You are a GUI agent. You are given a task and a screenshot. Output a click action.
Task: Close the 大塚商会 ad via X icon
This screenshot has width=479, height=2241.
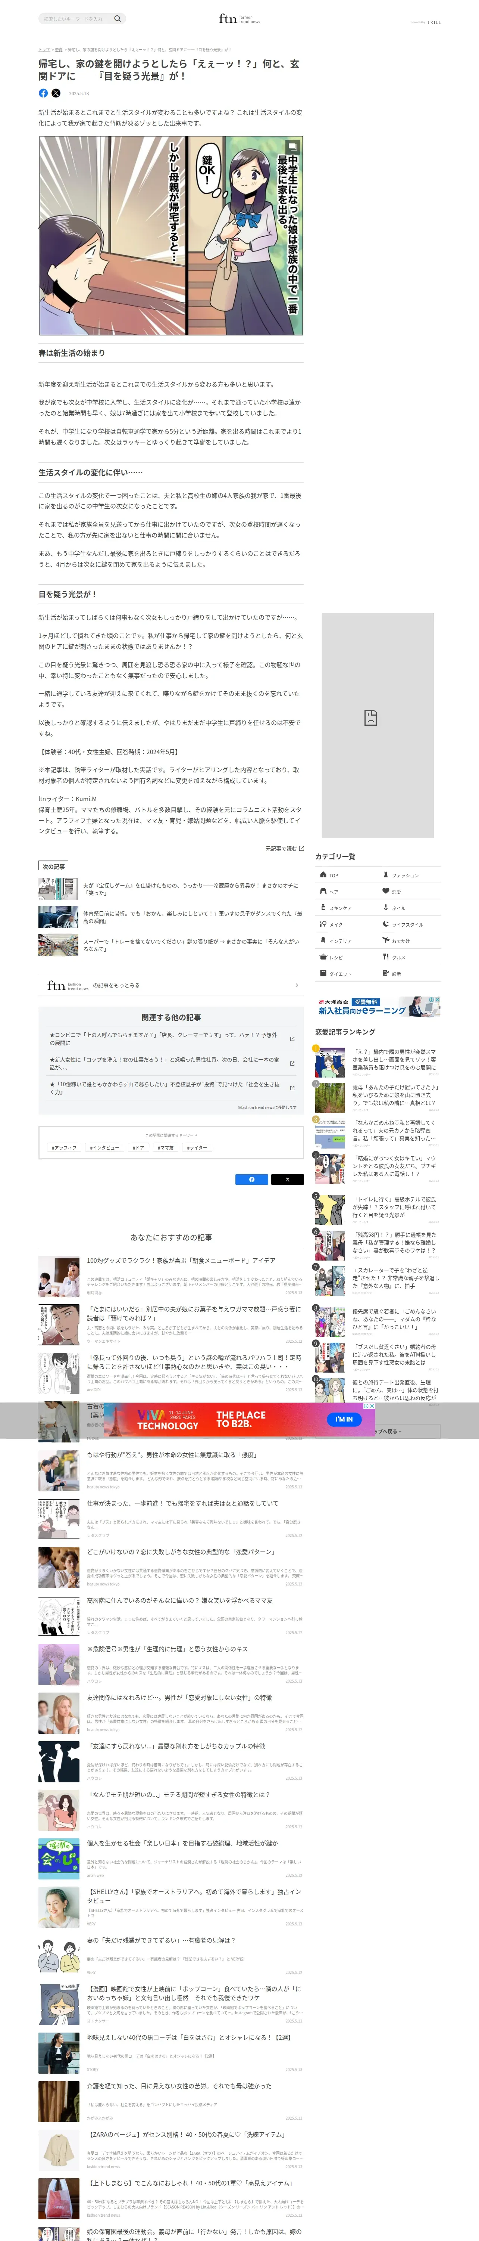(437, 999)
